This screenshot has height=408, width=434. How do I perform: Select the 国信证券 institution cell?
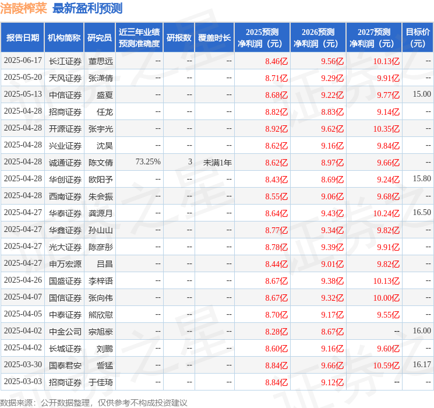65,298
